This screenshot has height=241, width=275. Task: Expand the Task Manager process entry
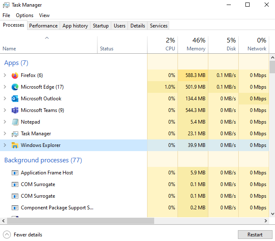tap(5, 134)
